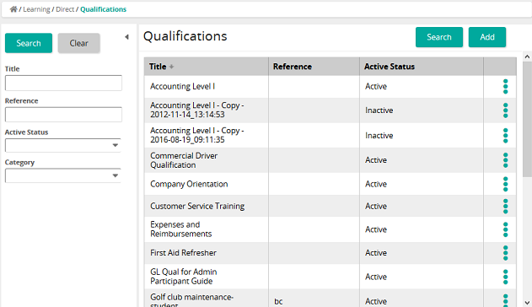532x307 pixels.
Task: Open actions menu for Customer Service Training
Action: tap(505, 207)
